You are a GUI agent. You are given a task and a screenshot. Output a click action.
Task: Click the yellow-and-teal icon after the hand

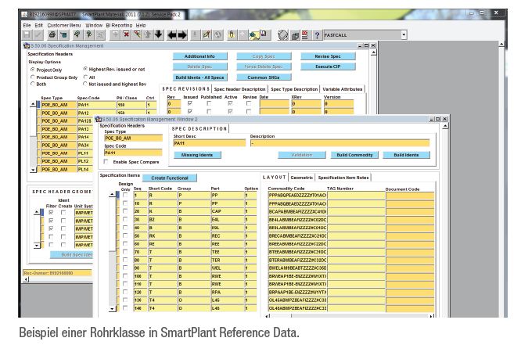[x=254, y=35]
